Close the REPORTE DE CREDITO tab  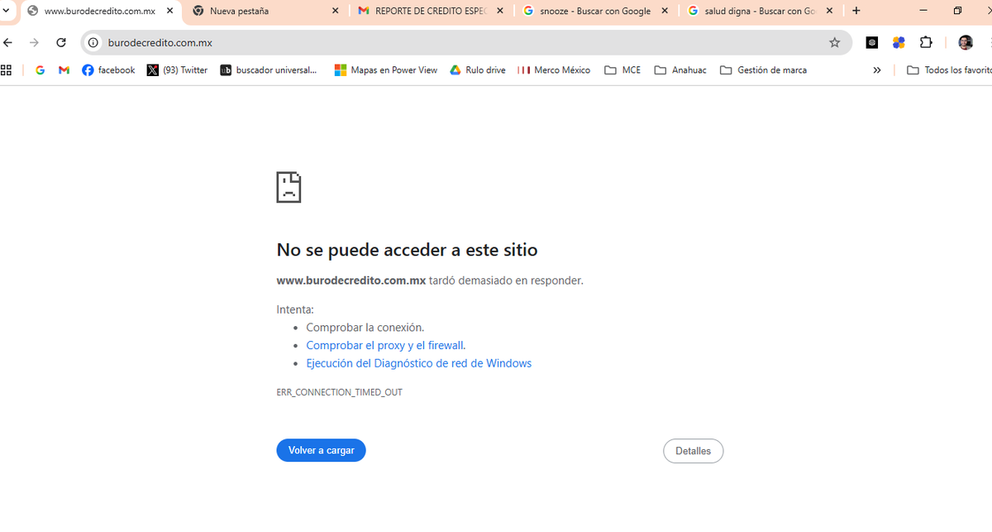500,11
